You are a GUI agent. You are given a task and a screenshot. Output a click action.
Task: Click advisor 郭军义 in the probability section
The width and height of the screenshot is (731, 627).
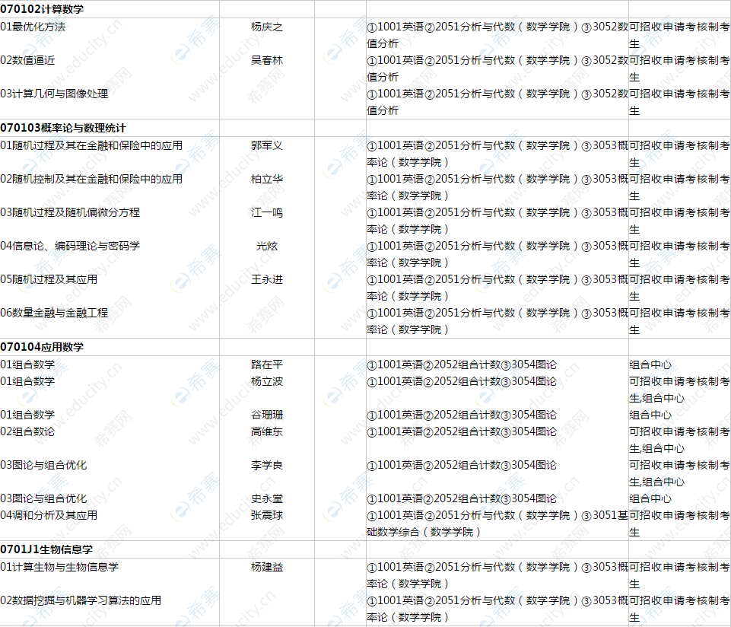[267, 145]
